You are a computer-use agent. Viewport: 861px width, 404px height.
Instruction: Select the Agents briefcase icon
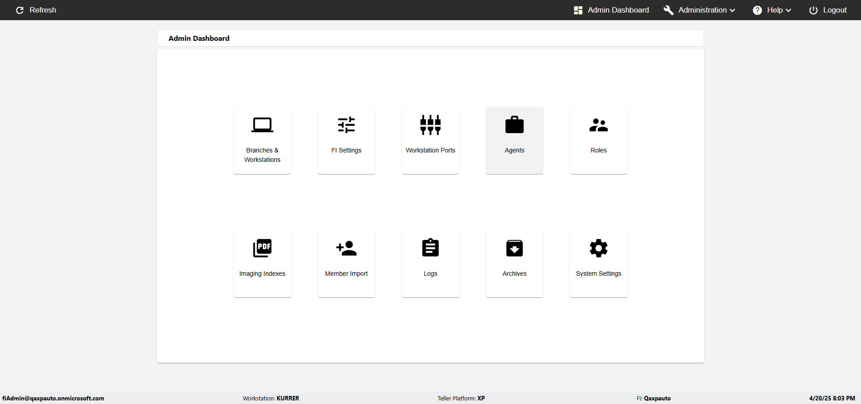(514, 125)
